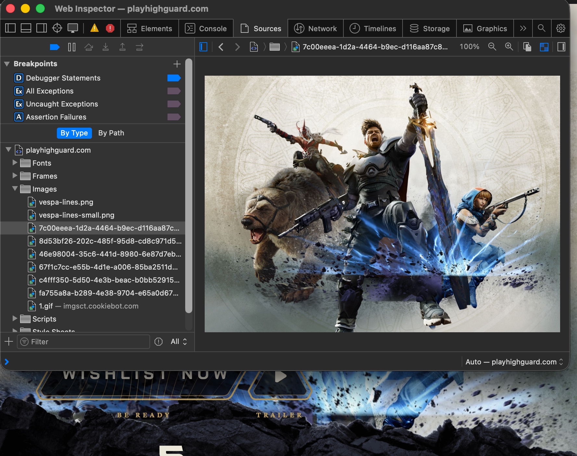The width and height of the screenshot is (577, 456).
Task: Click the device settings monitor icon
Action: (x=72, y=28)
